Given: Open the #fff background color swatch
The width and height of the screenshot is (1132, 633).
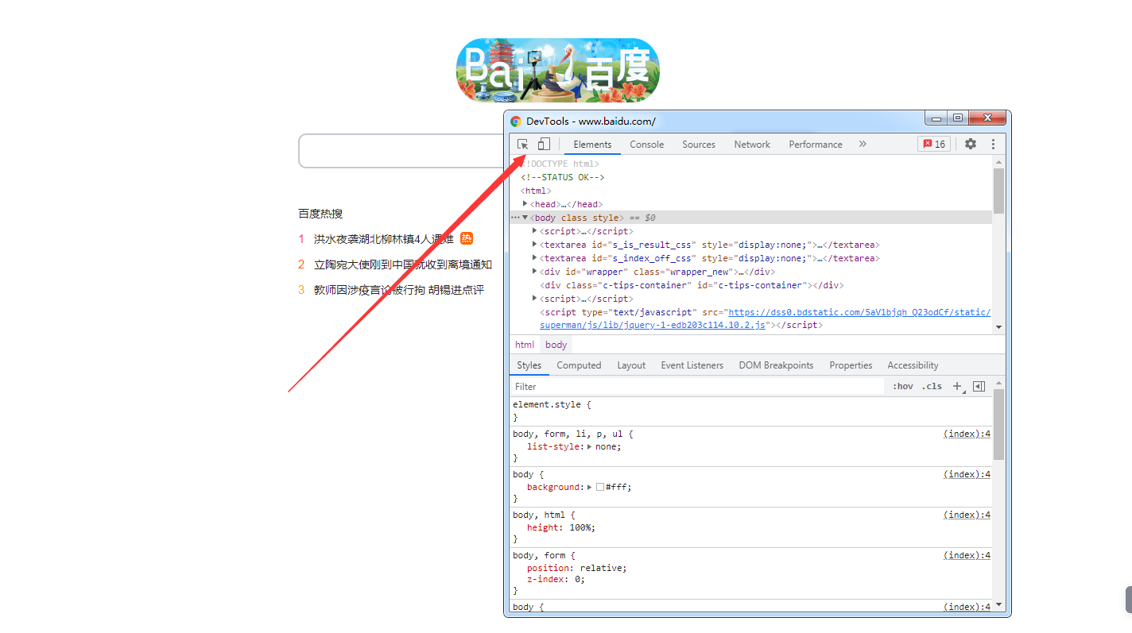Looking at the screenshot, I should (x=600, y=487).
